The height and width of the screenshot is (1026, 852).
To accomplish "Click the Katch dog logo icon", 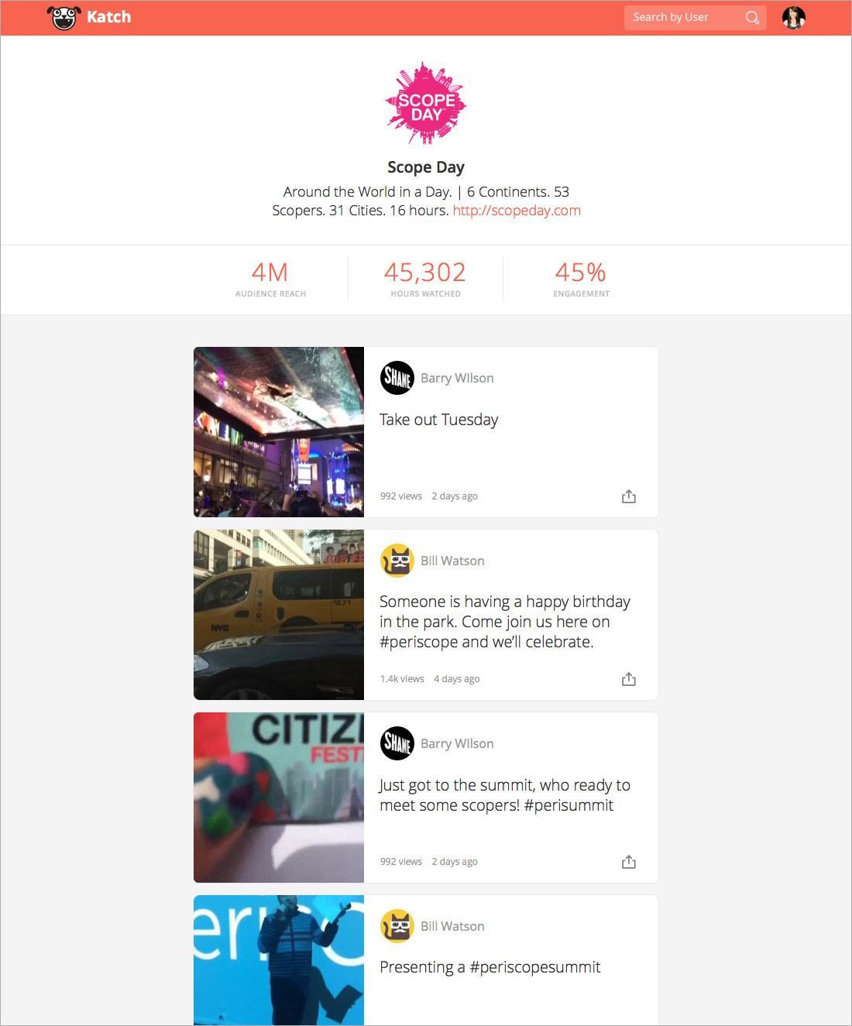I will [x=64, y=17].
